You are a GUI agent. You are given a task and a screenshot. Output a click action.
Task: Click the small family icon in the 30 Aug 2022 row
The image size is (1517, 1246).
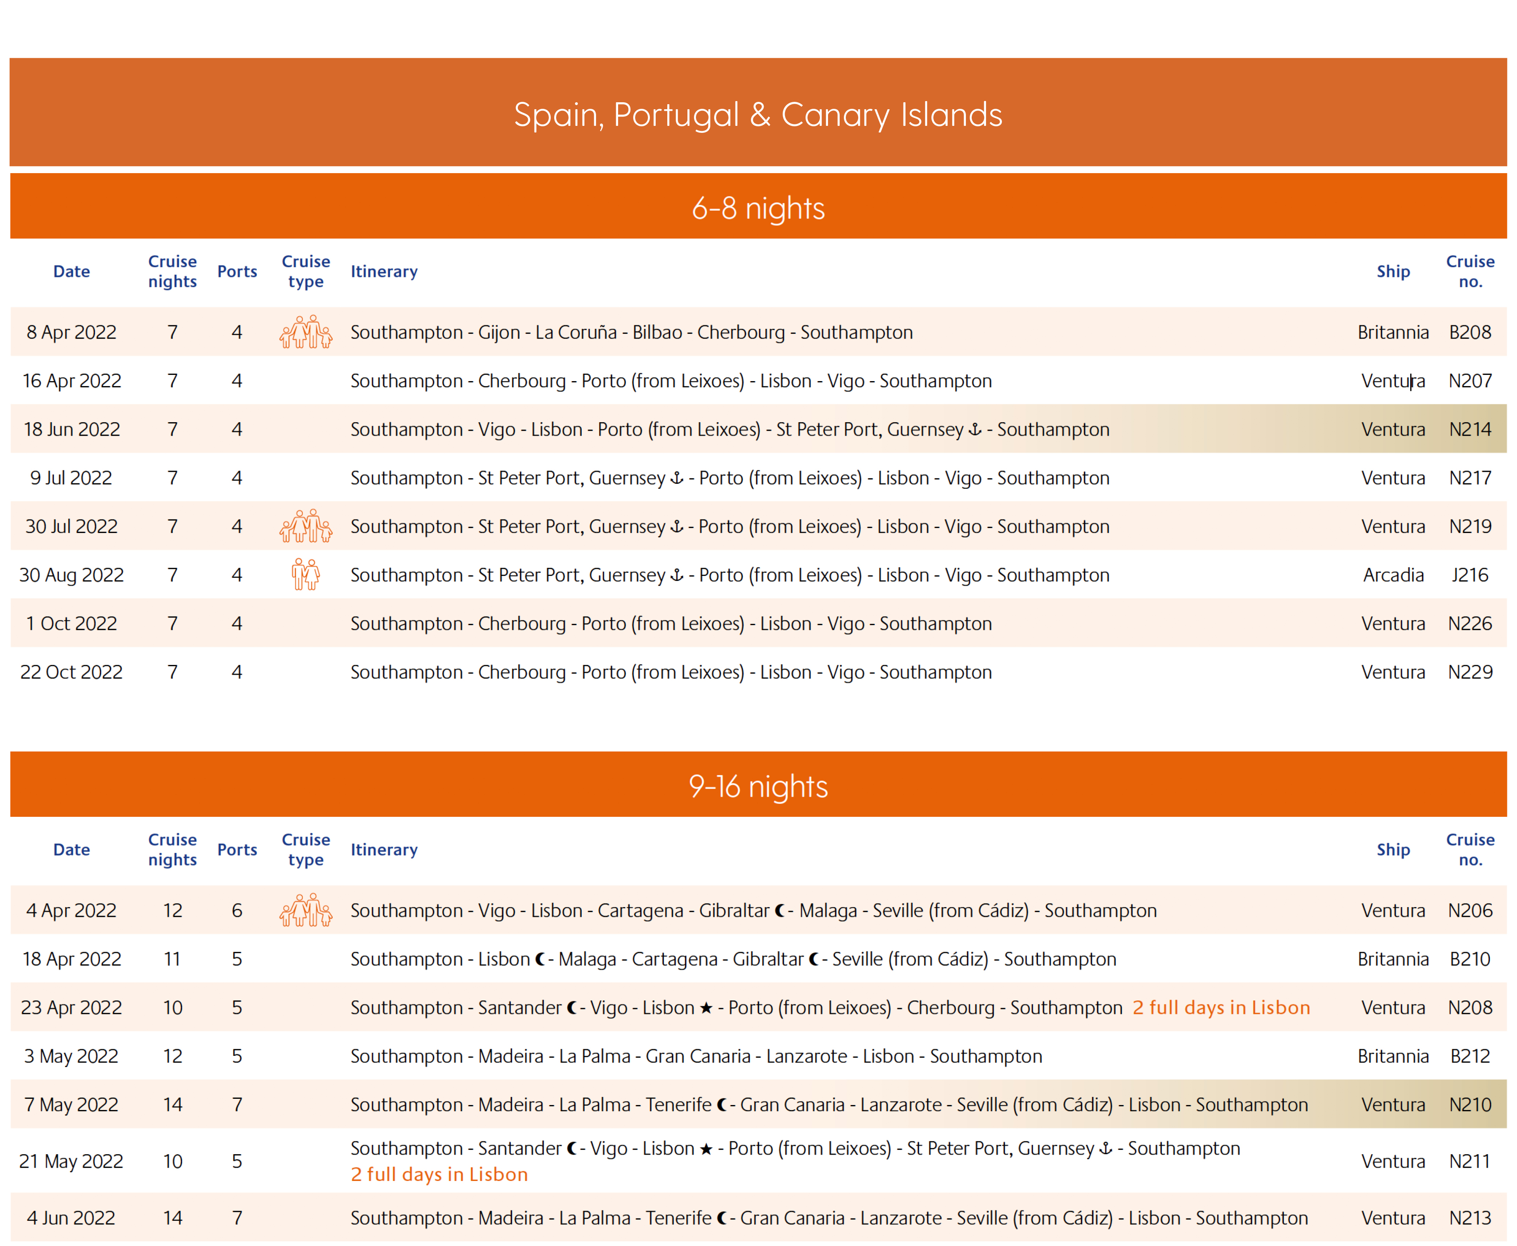[x=306, y=574]
